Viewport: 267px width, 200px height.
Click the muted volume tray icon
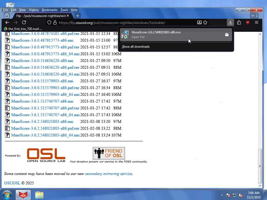point(241,195)
